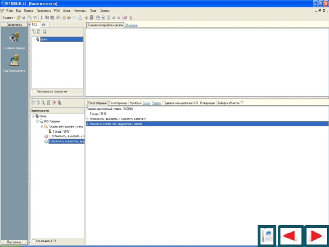Open the 'Атрибуты' tab
The height and width of the screenshot is (247, 329).
click(135, 103)
